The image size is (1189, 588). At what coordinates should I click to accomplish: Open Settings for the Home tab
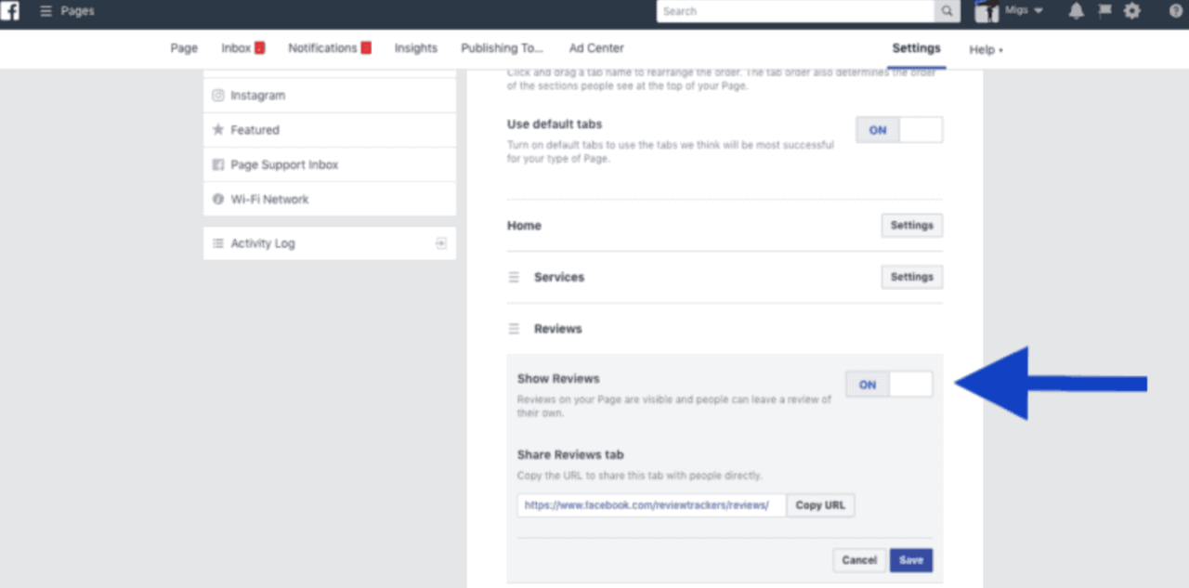[x=911, y=225]
